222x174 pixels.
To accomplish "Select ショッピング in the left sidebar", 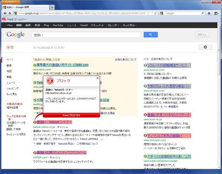I will click(13, 88).
